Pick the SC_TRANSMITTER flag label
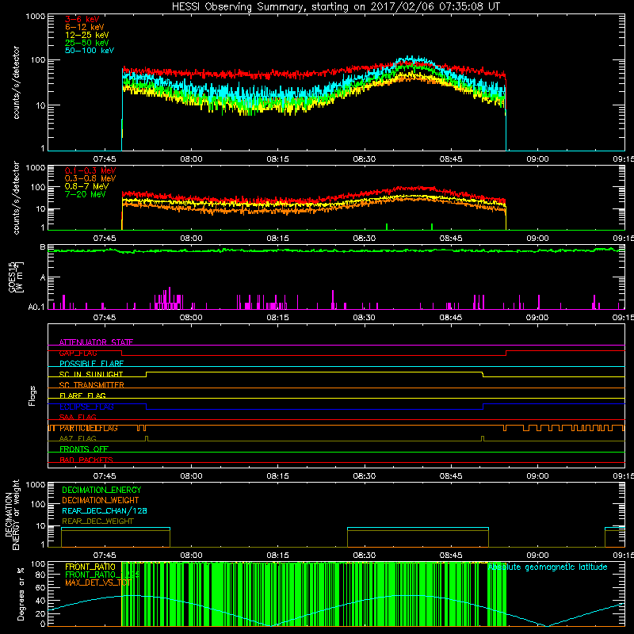This screenshot has height=634, width=634. pos(92,385)
